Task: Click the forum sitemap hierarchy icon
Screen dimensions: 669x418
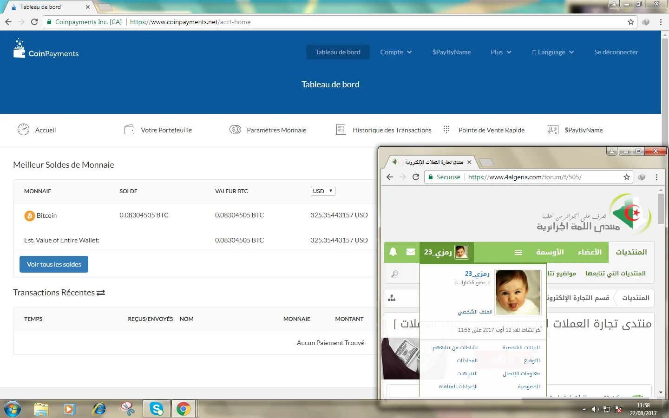Action: point(392,298)
